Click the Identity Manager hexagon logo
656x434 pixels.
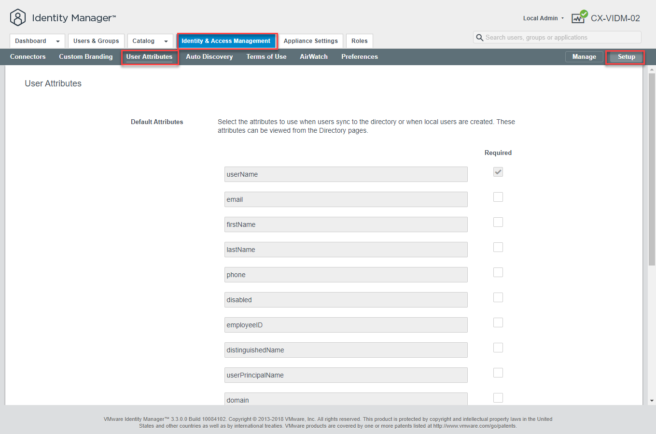[x=18, y=18]
